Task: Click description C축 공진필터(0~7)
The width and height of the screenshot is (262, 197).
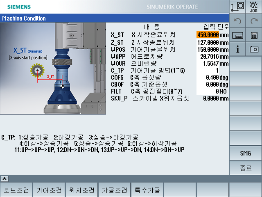Action: (157, 92)
